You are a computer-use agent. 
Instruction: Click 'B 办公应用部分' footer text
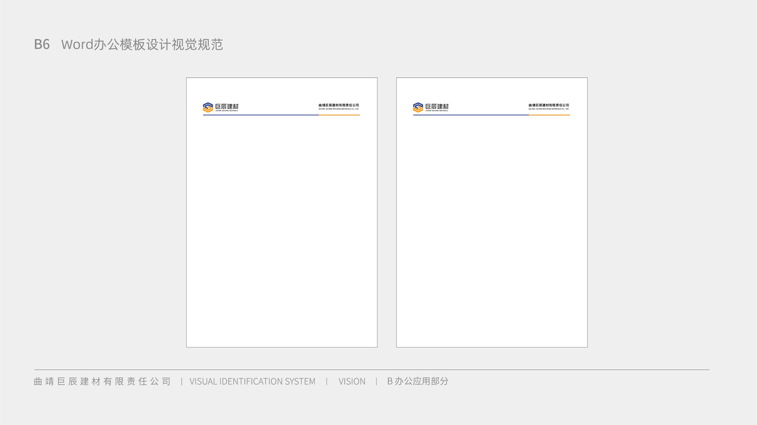click(418, 381)
